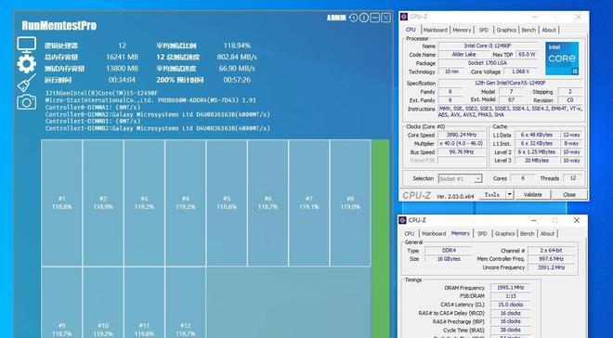Click the green progress bar on right
Image resolution: width=613 pixels, height=338 pixels.
[x=381, y=239]
